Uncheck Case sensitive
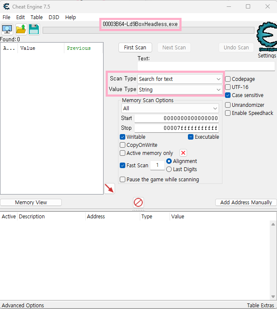Viewport: 277px width, 309px height. point(228,95)
